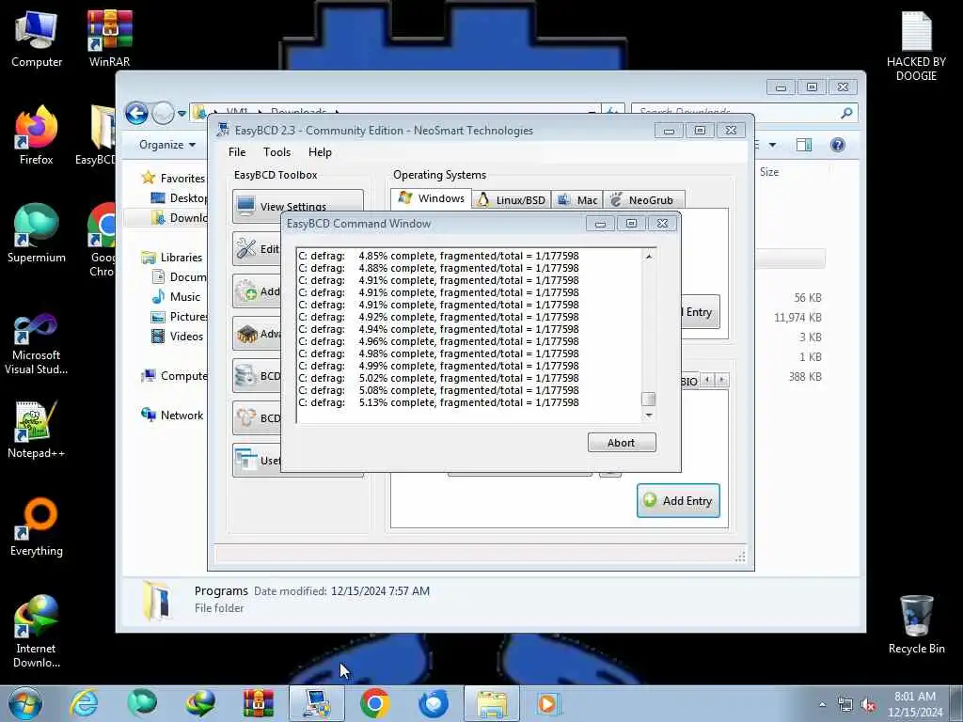Switch to the EasyBCD taskbar button
Viewport: 963px width, 722px height.
317,703
